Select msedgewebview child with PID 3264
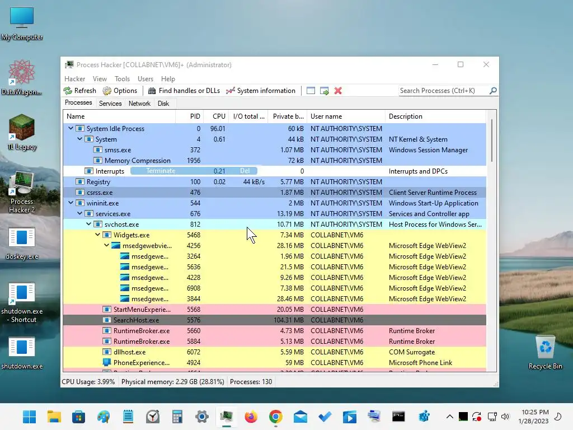The image size is (573, 430). [274, 256]
